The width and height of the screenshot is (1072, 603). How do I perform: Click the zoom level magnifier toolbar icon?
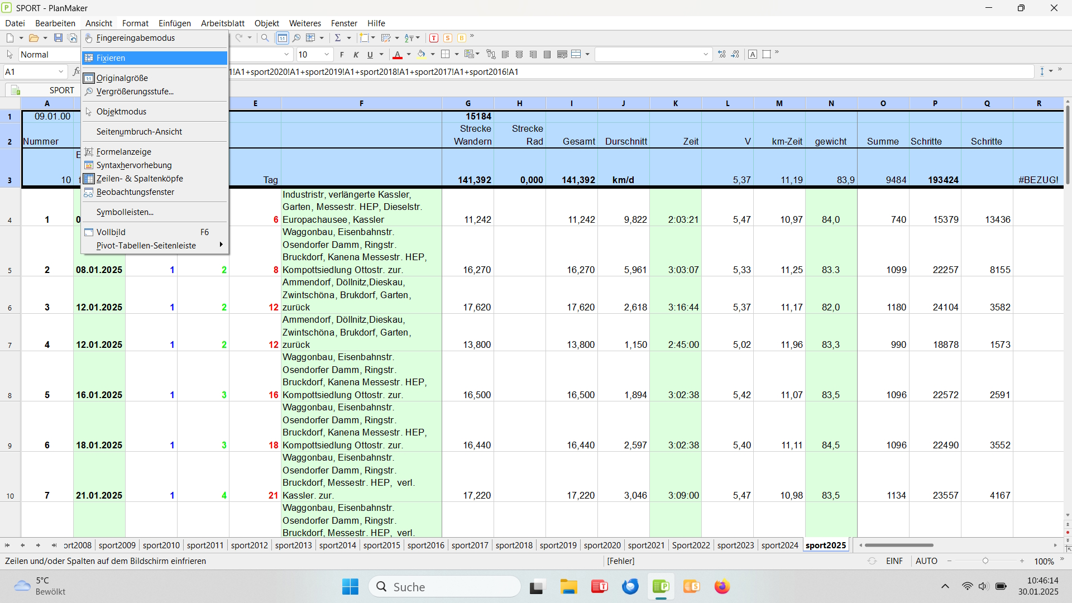296,38
